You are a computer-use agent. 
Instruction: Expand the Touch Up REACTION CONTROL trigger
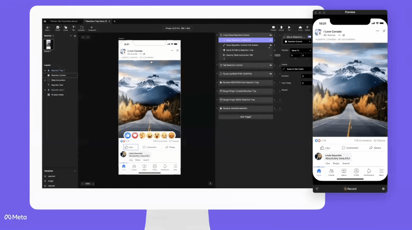(x=217, y=74)
